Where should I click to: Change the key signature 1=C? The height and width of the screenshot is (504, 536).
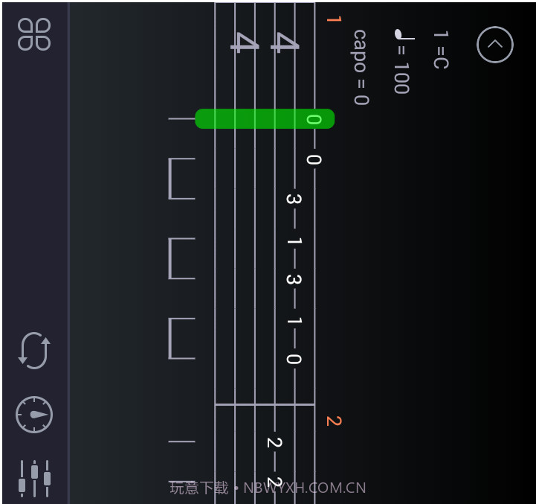coord(441,50)
